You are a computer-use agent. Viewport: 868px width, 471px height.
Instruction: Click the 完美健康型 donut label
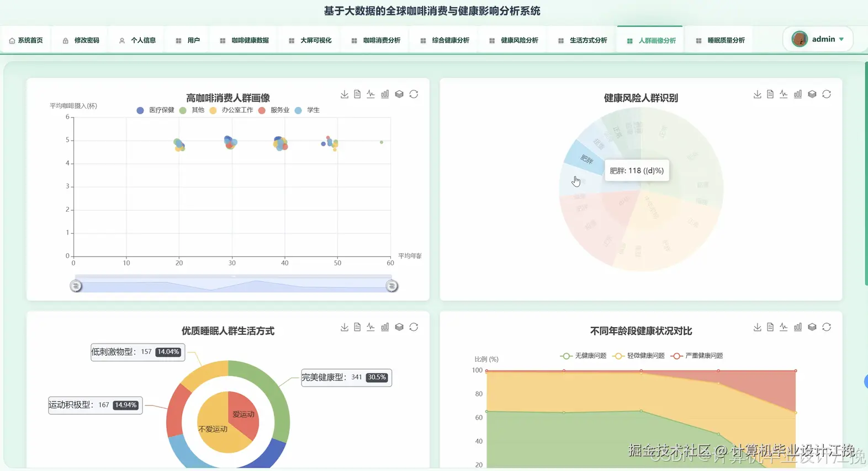346,378
